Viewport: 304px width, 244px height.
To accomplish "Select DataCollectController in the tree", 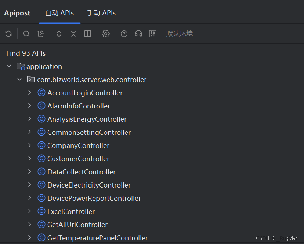I will (82, 172).
